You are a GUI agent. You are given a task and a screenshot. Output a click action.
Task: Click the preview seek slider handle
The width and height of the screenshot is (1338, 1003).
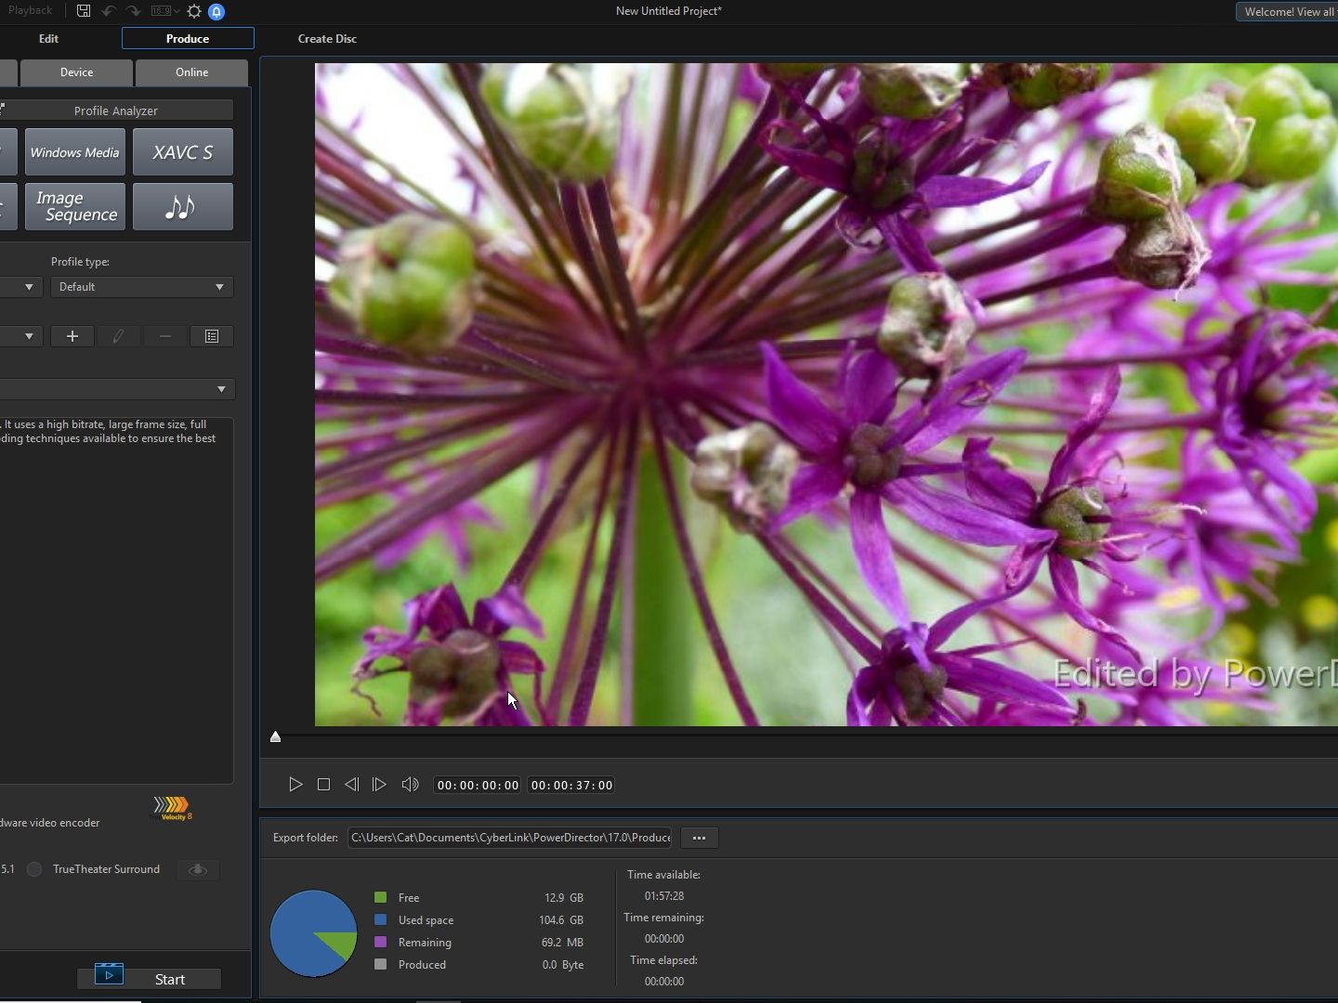[275, 737]
